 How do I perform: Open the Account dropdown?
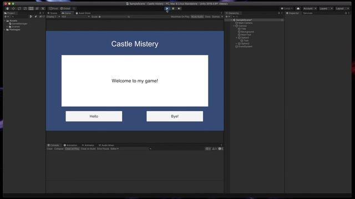tap(310, 9)
